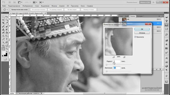Toggle the Просмотр preview checkbox
The image size is (170, 95).
pos(135,37)
